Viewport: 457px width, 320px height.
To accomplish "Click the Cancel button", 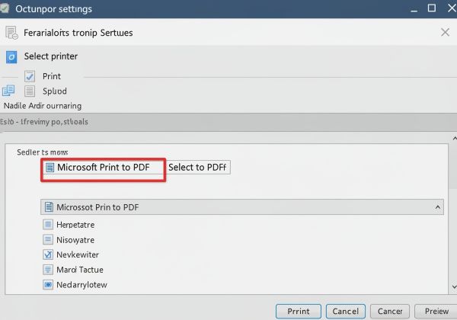I will pyautogui.click(x=347, y=311).
